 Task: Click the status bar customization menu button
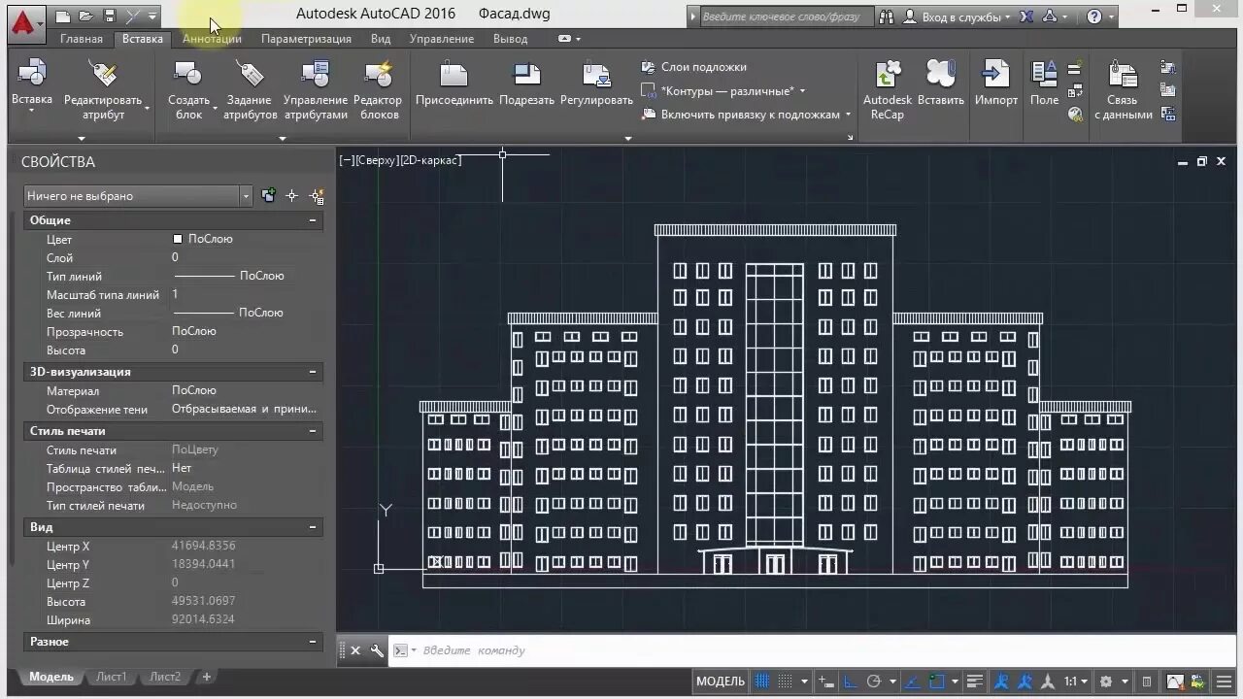point(1224,682)
